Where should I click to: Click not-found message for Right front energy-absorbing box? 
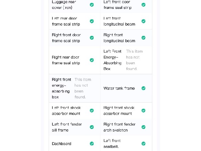click(x=83, y=88)
